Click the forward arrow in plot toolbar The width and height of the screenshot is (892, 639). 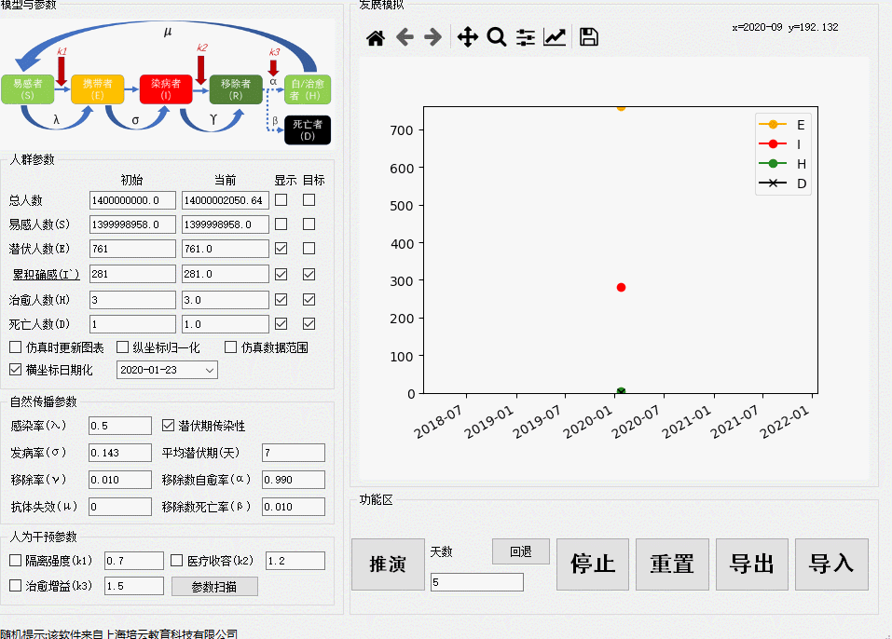click(432, 37)
